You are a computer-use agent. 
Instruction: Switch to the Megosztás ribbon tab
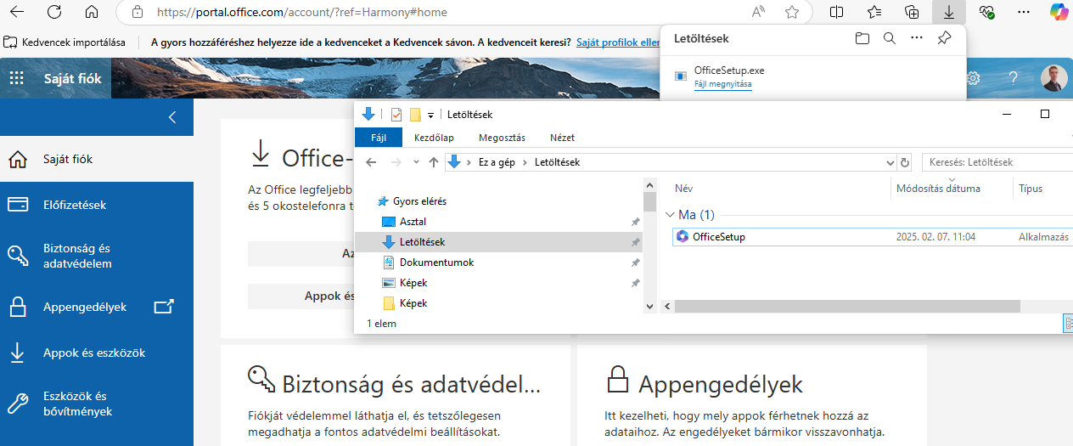(x=502, y=138)
